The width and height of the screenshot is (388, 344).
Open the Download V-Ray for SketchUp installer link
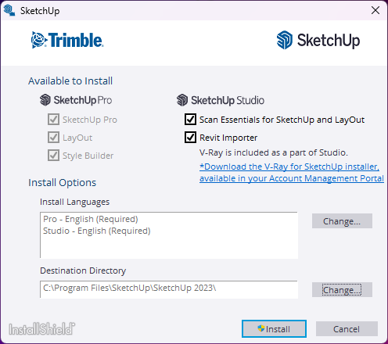[292, 172]
